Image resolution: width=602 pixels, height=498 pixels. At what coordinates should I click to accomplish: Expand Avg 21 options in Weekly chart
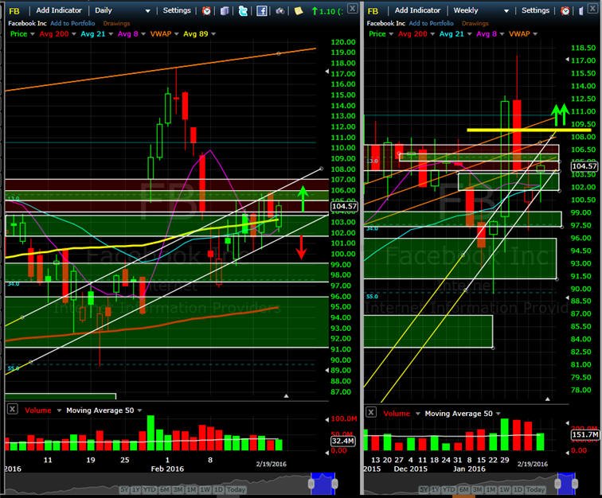[x=469, y=34]
